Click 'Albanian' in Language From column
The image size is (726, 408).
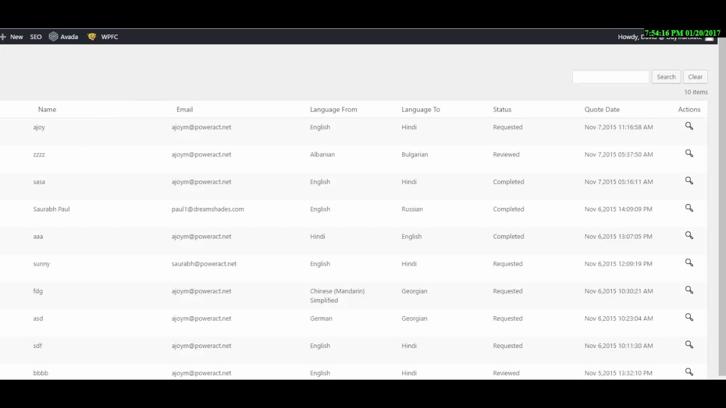pyautogui.click(x=322, y=154)
